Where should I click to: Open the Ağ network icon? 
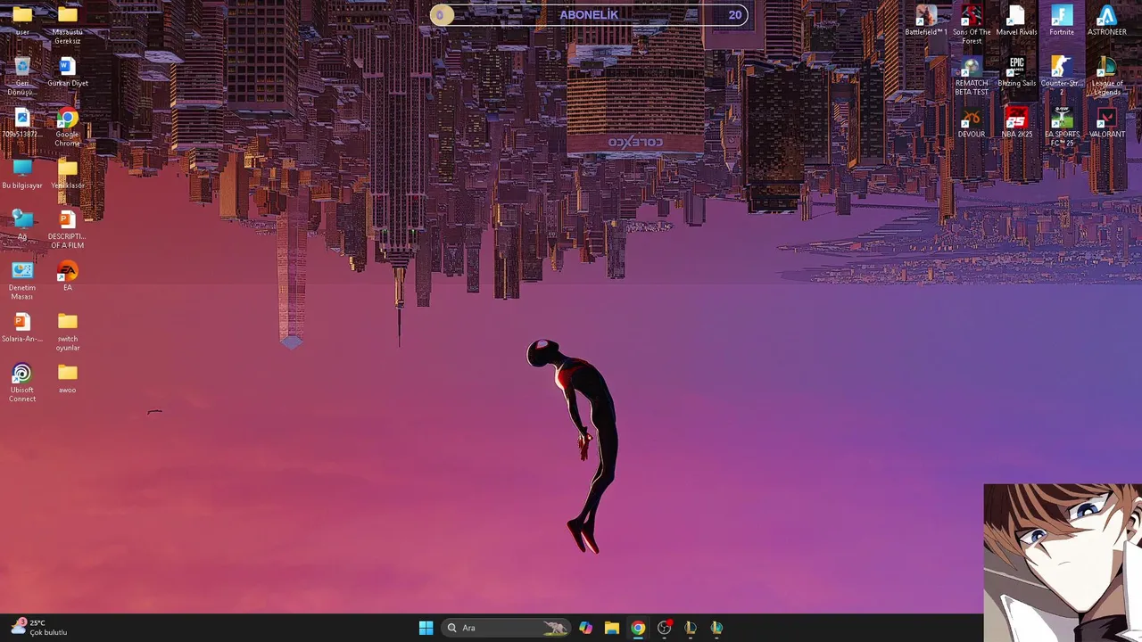click(22, 225)
